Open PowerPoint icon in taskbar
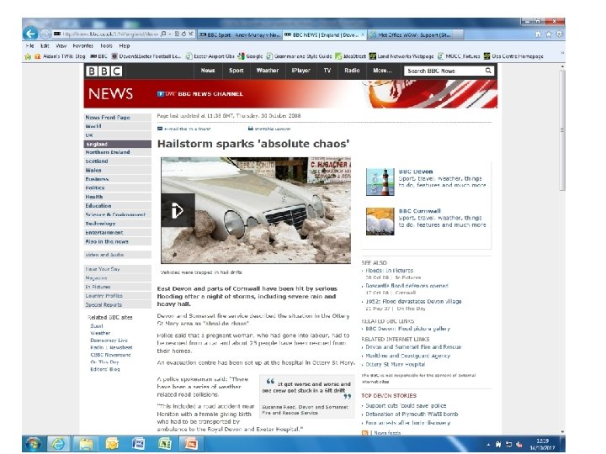Screen dimensions: 606x454 coord(191,444)
